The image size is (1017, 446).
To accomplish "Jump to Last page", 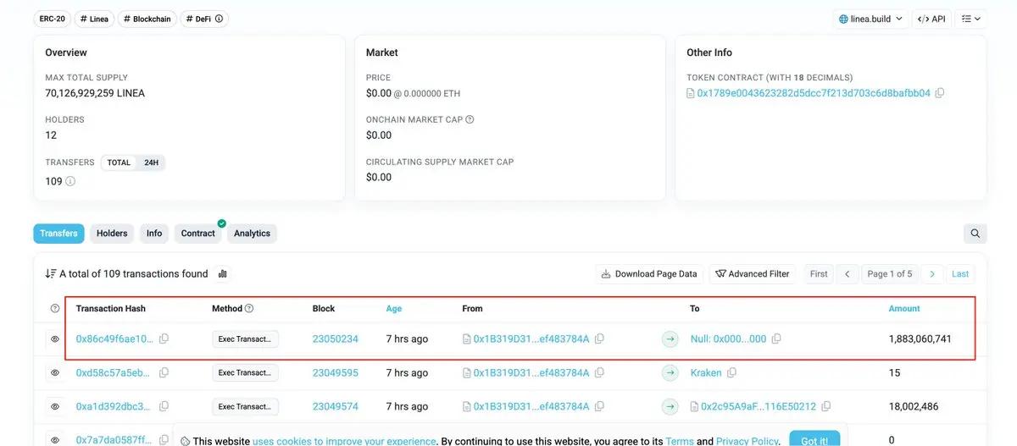I will pyautogui.click(x=960, y=273).
